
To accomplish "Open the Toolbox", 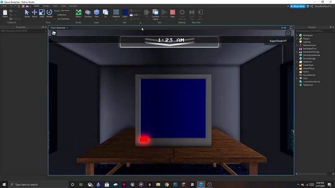I will pyautogui.click(x=88, y=13).
